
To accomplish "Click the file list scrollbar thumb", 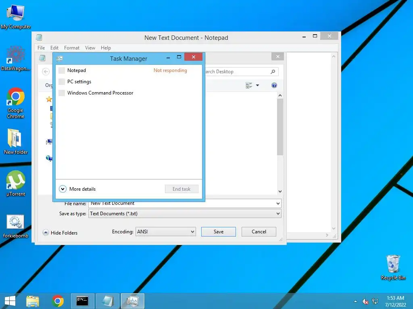I will tap(280, 127).
